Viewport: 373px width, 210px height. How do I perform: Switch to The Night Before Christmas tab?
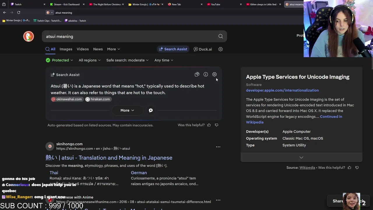click(107, 4)
